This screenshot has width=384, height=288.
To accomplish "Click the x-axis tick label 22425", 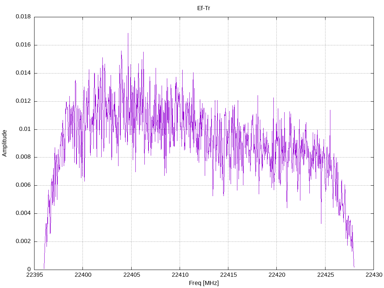I will (325, 275).
